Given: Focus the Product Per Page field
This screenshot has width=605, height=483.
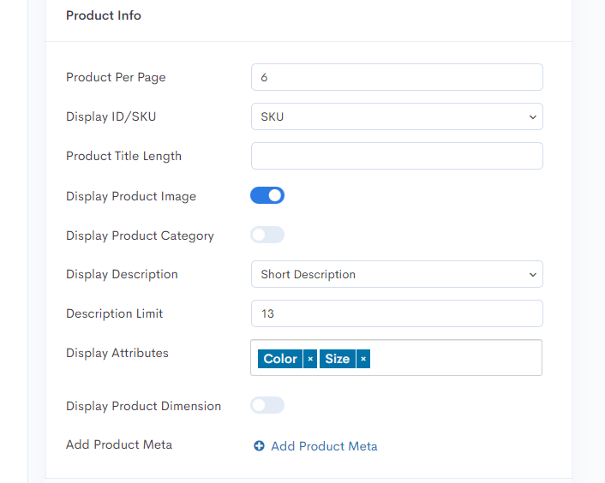Looking at the screenshot, I should pos(397,77).
